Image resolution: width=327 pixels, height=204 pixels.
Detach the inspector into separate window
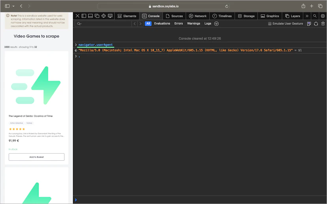point(97,16)
